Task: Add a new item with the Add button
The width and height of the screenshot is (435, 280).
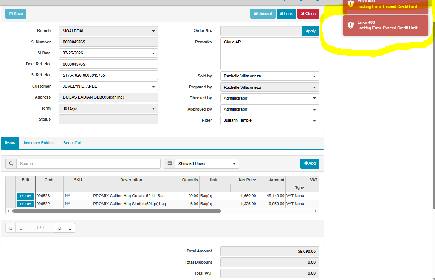Action: (x=310, y=164)
